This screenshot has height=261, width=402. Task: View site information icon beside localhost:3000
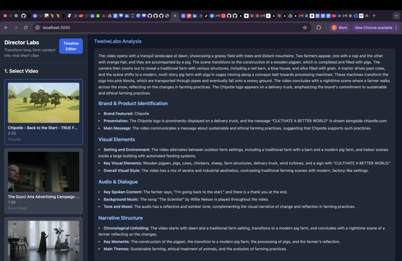pyautogui.click(x=37, y=28)
